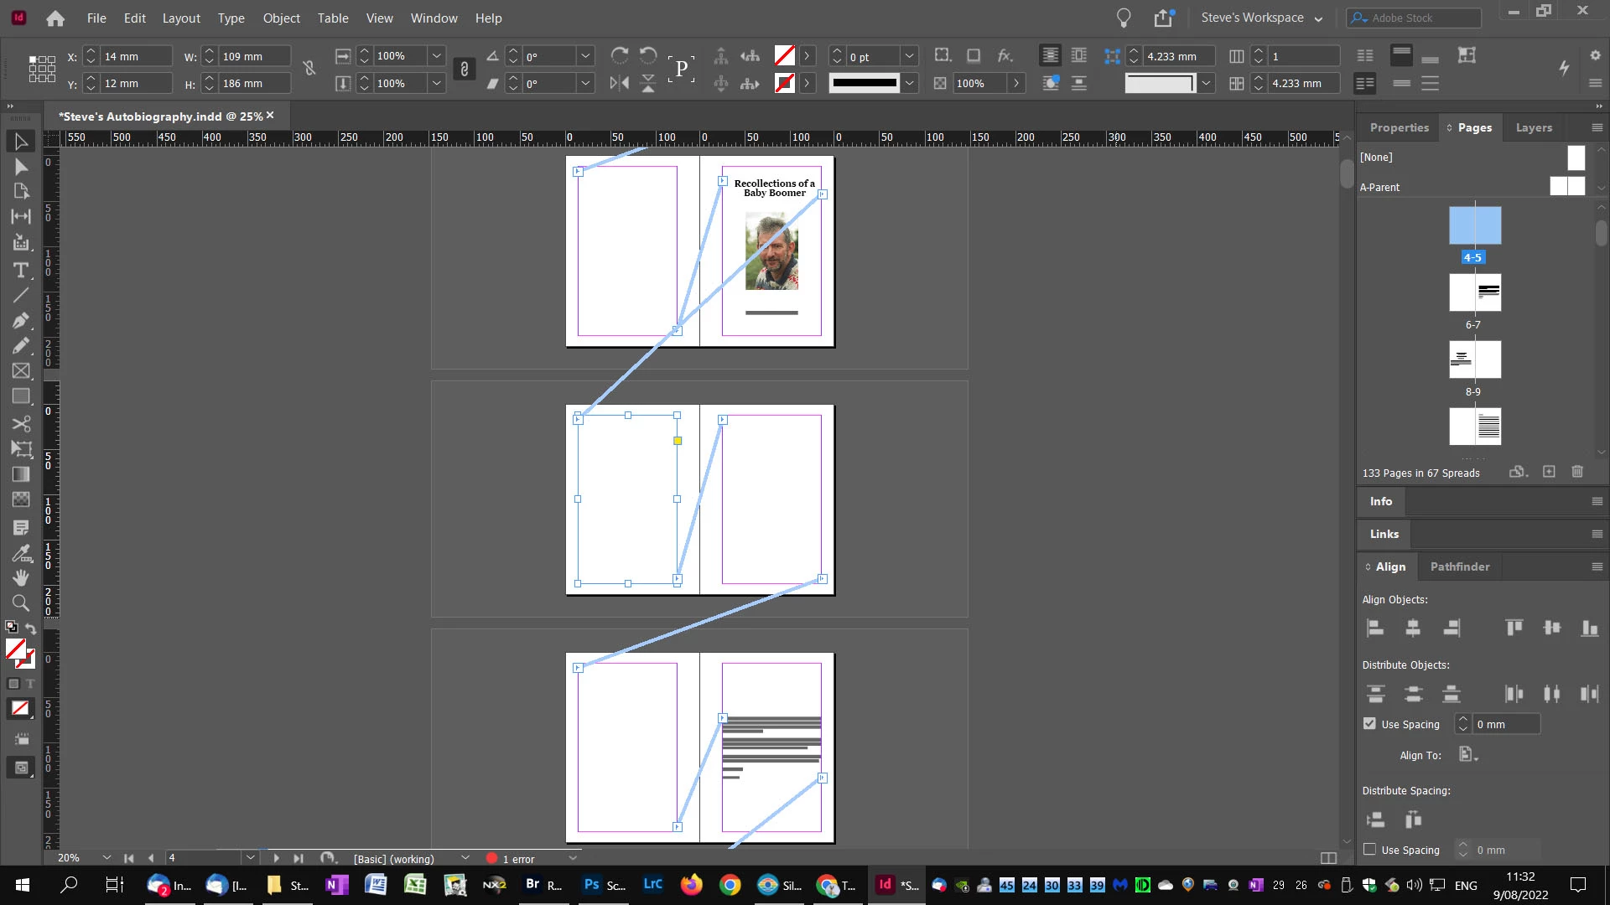Click the Rectangle Frame tool
This screenshot has width=1610, height=905.
21,370
